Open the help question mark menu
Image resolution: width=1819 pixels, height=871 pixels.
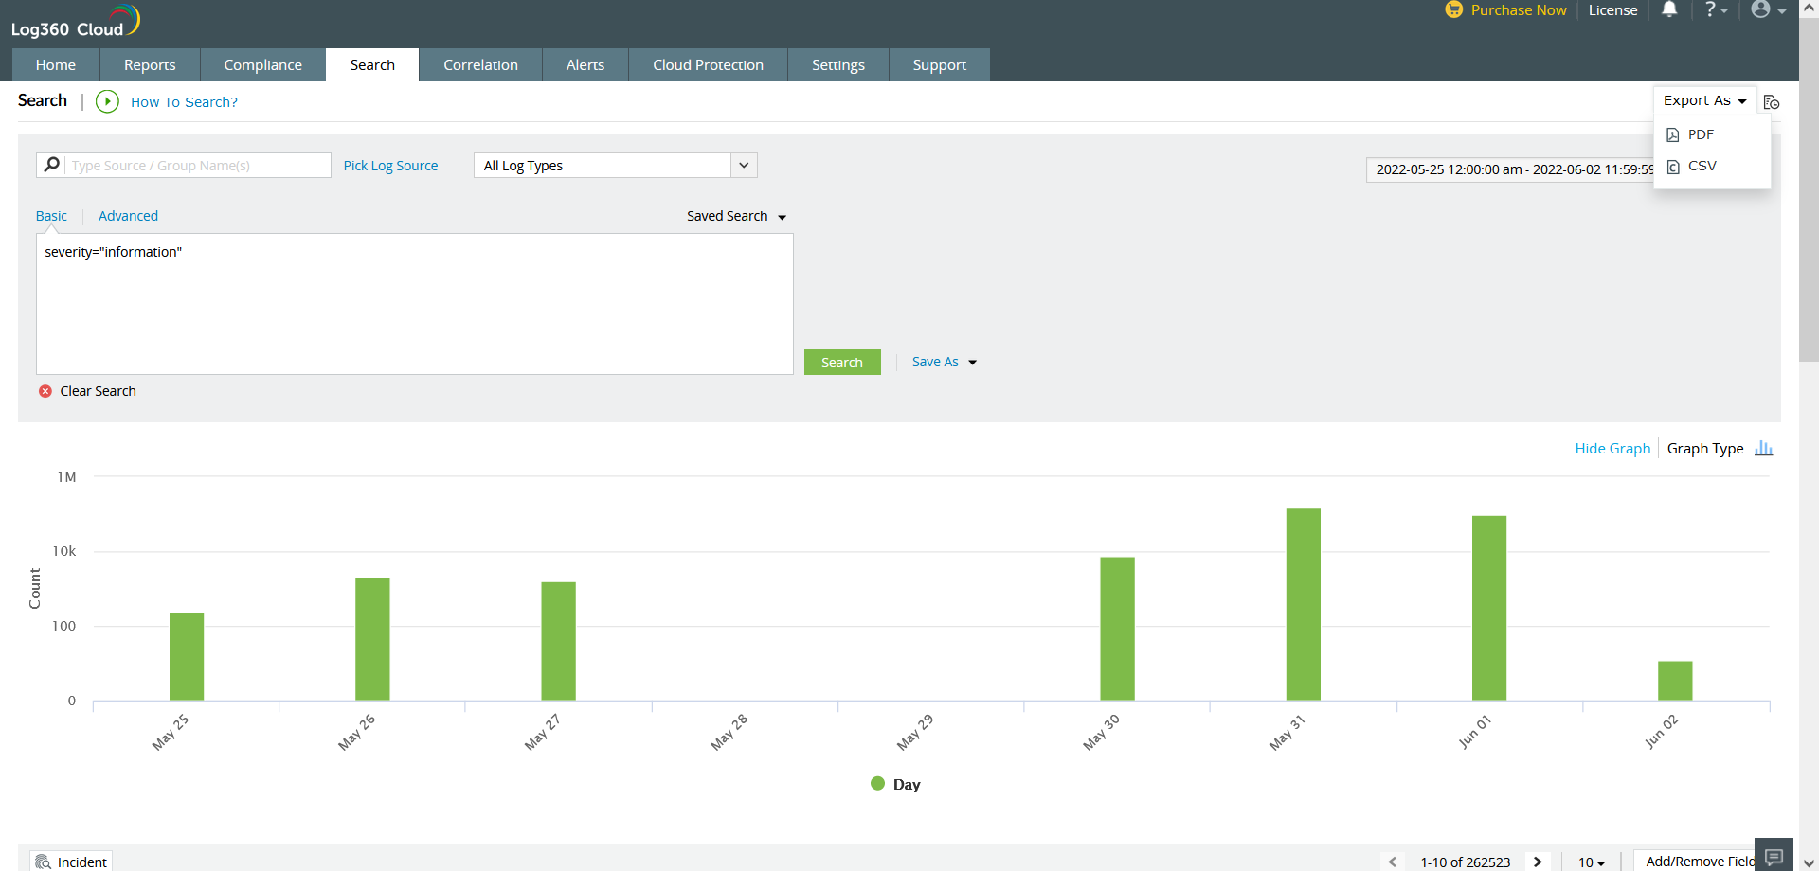(x=1716, y=9)
